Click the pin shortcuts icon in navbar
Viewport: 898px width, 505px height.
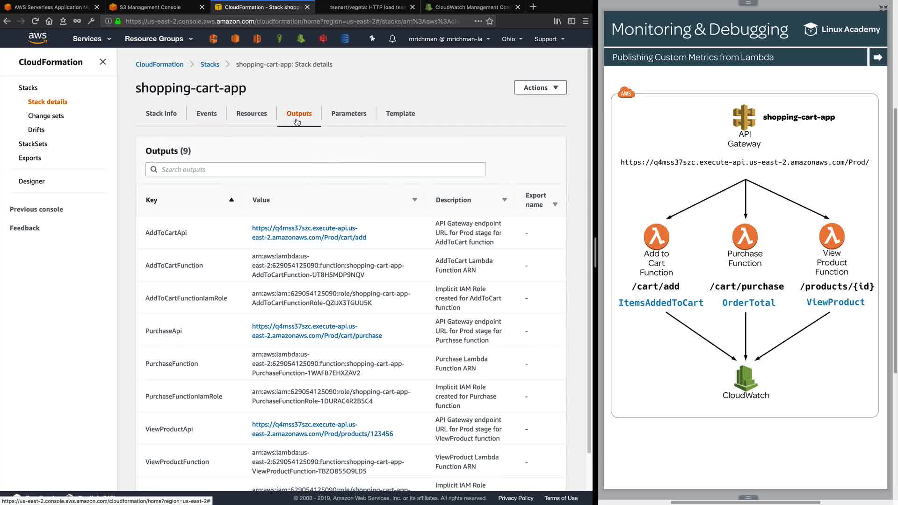coord(372,38)
